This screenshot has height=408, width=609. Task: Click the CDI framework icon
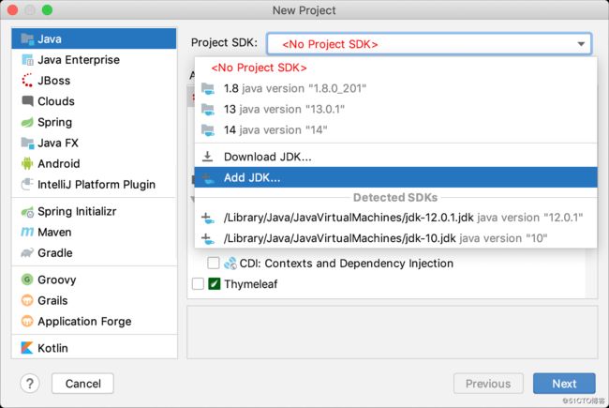pyautogui.click(x=230, y=264)
